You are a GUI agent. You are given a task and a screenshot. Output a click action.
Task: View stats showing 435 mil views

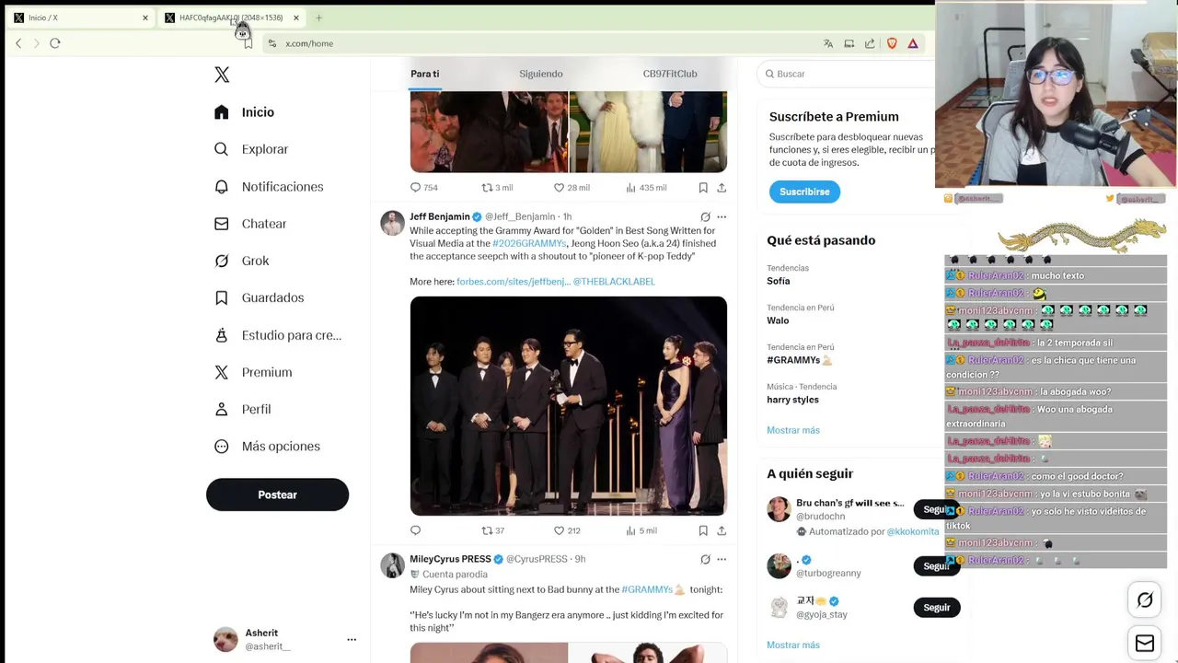pos(646,188)
